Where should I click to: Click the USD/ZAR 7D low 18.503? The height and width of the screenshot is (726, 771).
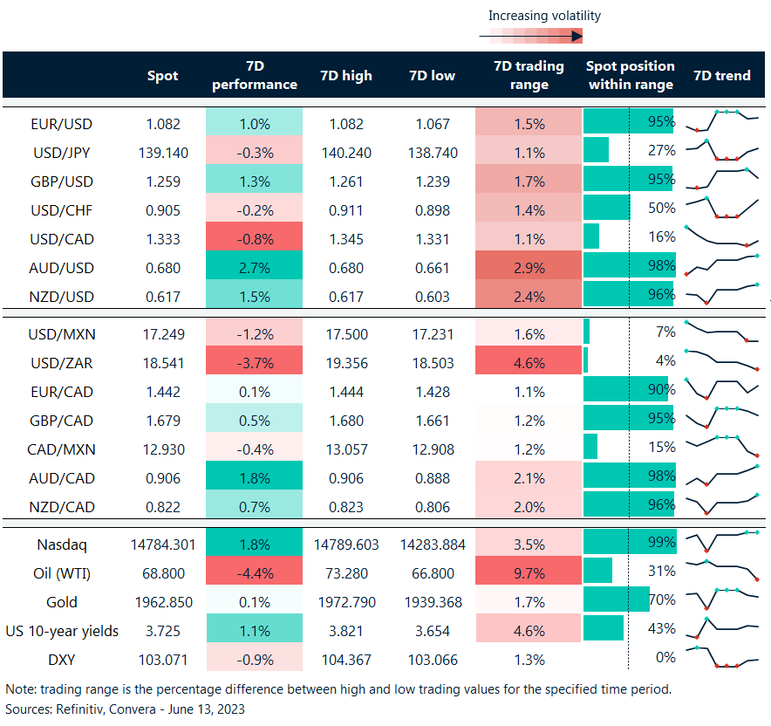point(433,363)
